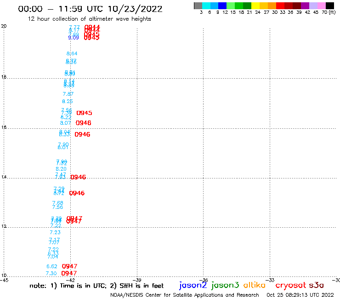Click the -36 longitude axis label

(204, 280)
